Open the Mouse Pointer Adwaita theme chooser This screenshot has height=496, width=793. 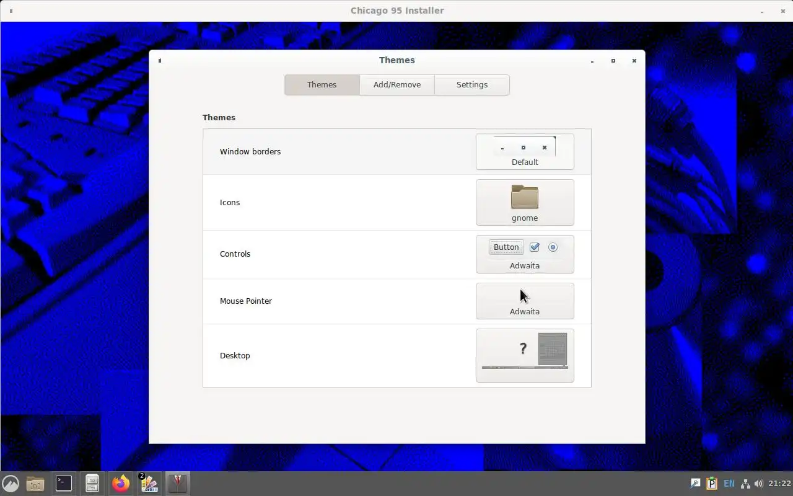coord(525,301)
